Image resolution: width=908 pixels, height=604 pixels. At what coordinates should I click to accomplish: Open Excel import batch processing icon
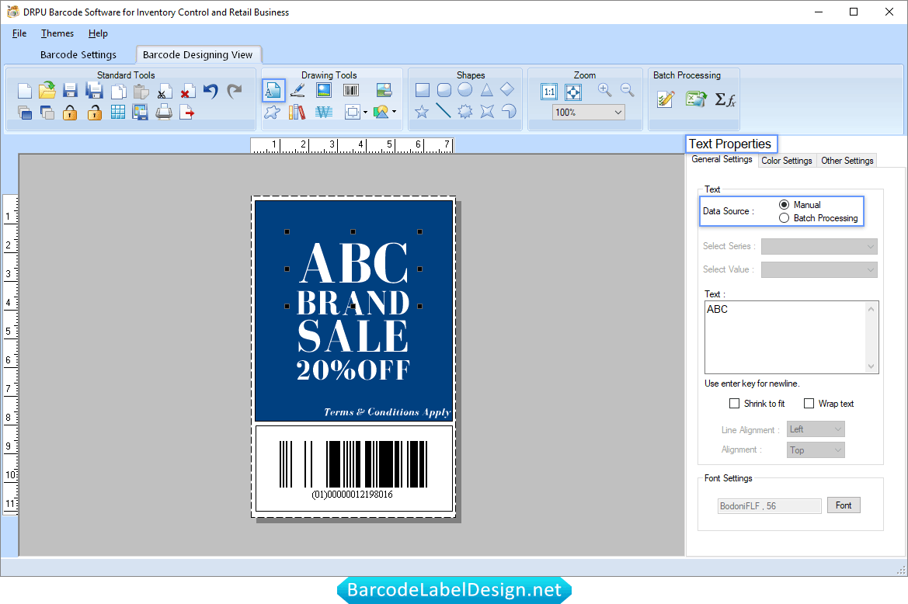[695, 99]
